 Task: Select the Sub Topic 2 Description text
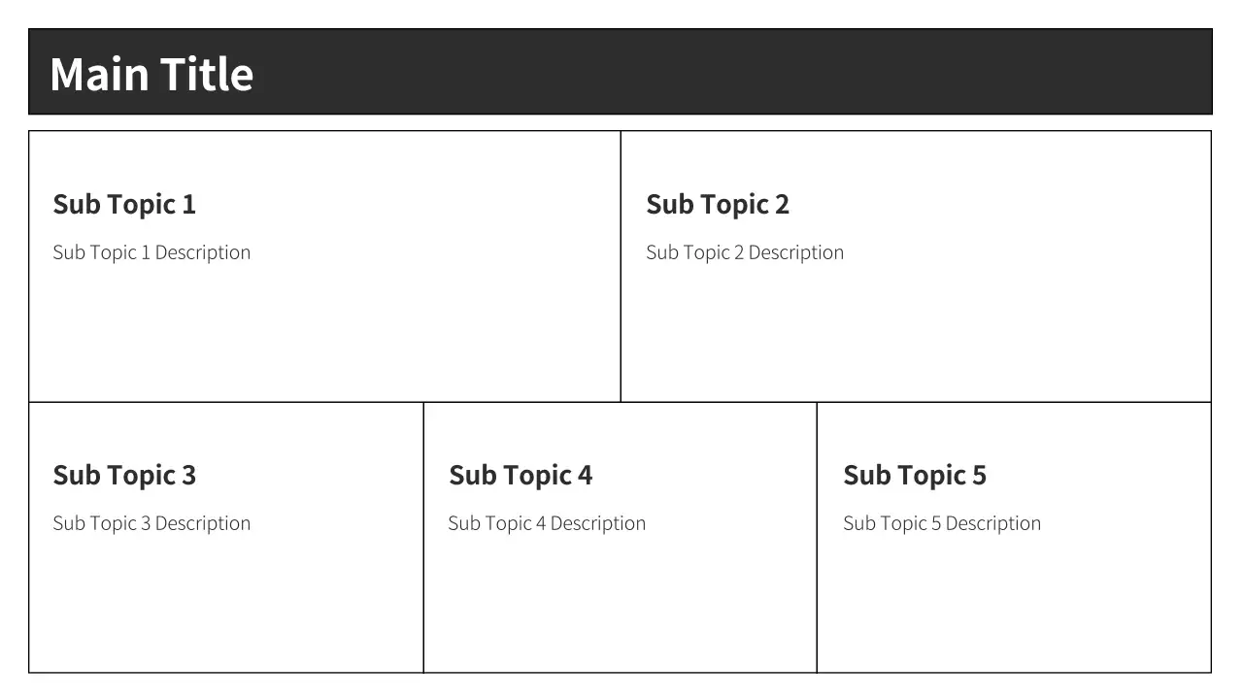(x=745, y=252)
